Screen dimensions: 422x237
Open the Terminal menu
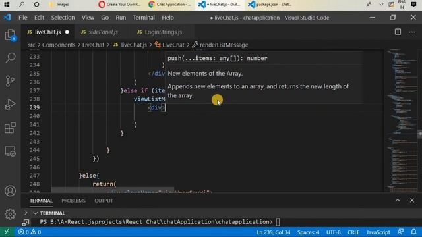(144, 18)
